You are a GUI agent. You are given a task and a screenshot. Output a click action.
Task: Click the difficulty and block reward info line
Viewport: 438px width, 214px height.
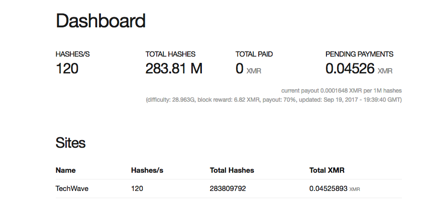[274, 100]
